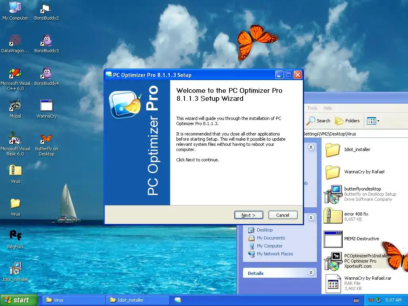Image resolution: width=408 pixels, height=306 pixels.
Task: Select butterflyondesktop setup file in Explorer
Action: pos(360,194)
